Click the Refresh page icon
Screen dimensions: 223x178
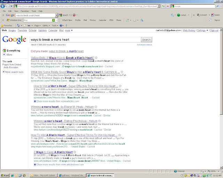tap(163, 6)
